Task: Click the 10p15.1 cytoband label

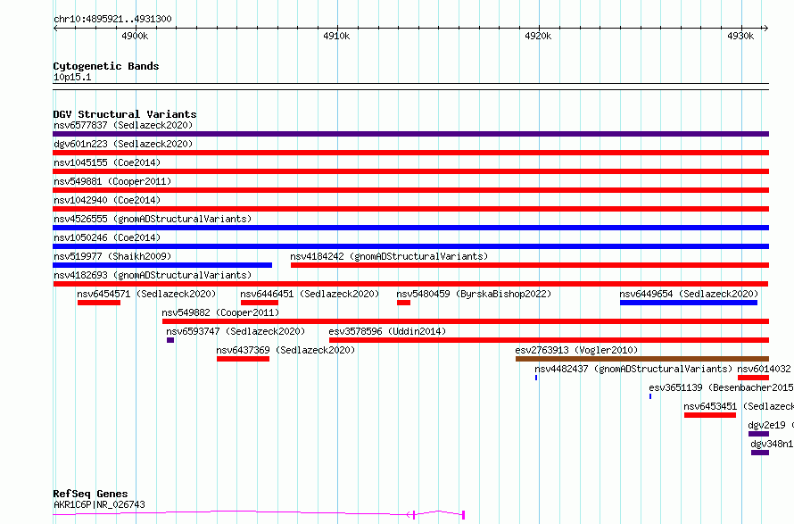Action: (x=72, y=77)
